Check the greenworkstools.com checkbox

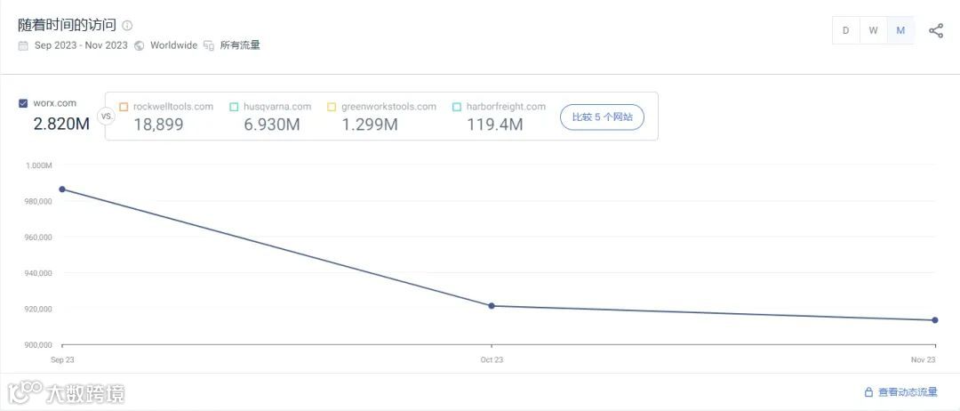tap(332, 107)
